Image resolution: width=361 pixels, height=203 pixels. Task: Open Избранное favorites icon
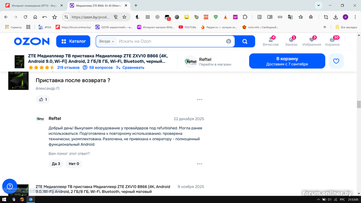click(x=311, y=42)
